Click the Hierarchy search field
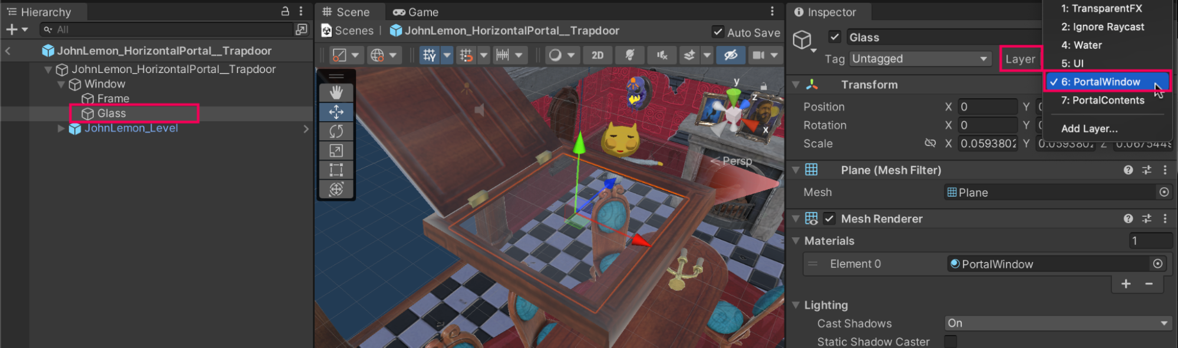 (x=167, y=29)
